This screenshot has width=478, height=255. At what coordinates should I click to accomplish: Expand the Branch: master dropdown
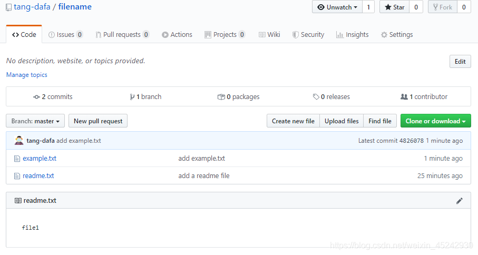(x=35, y=121)
